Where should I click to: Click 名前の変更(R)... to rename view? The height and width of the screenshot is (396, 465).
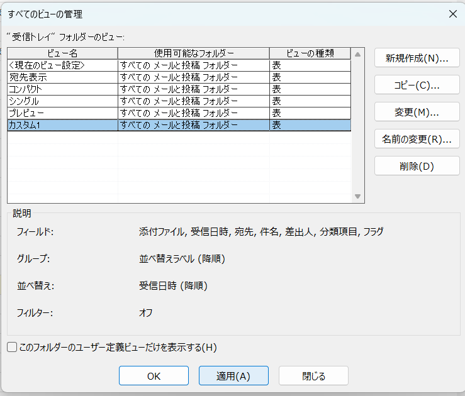(x=417, y=139)
